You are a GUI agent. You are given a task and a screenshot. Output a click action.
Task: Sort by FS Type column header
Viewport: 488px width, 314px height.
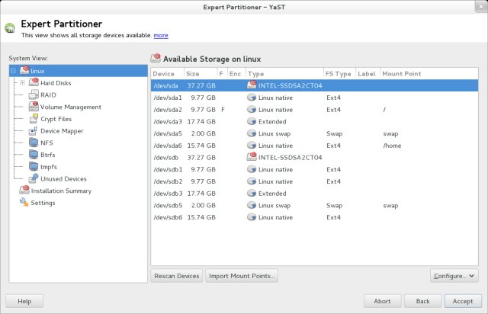tap(339, 74)
